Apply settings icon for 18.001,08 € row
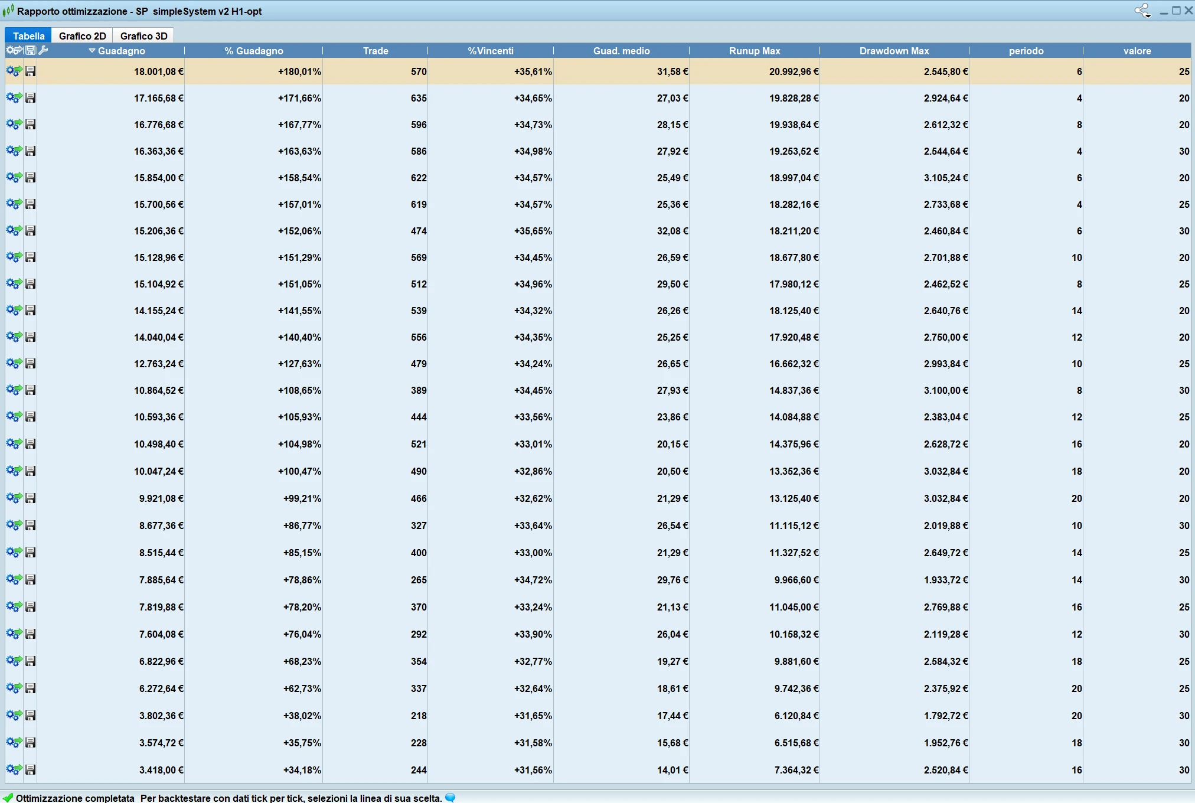The image size is (1195, 803). pos(14,71)
